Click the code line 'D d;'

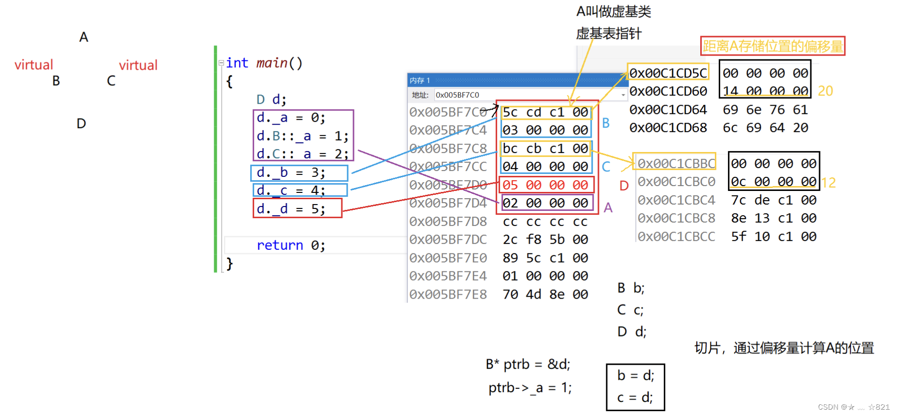[271, 99]
